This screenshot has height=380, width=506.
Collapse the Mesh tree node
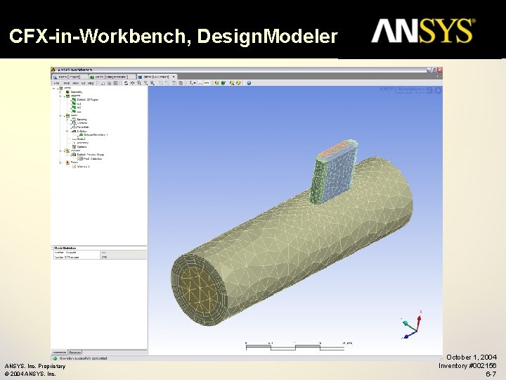60,115
